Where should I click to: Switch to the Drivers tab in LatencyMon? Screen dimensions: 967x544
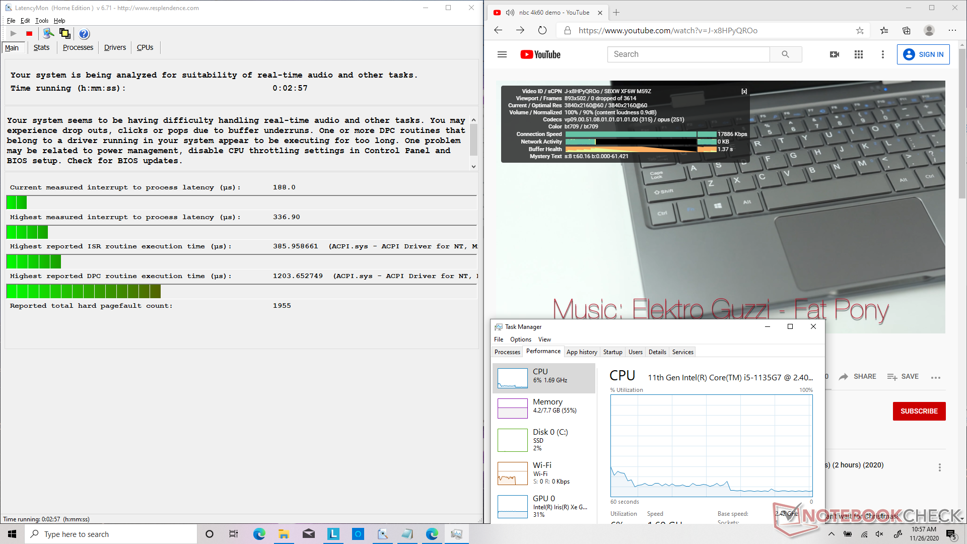coord(115,47)
